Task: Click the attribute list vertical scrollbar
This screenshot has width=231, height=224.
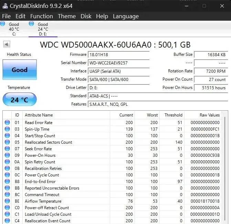Action: point(225,168)
